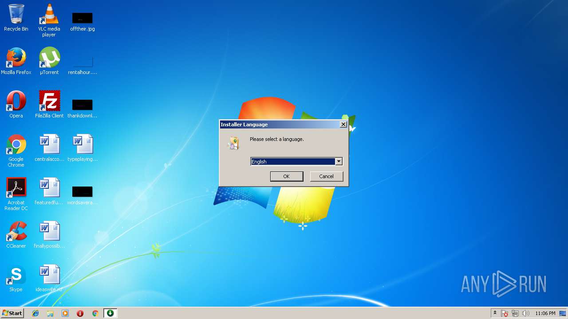Select the typeplaying Word document

82,148
